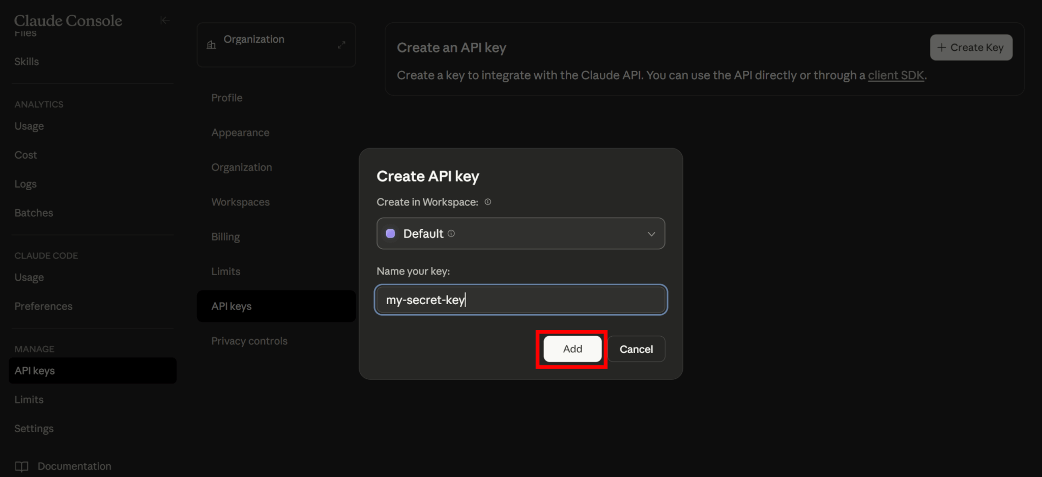
Task: Click the Create Key button
Action: [971, 47]
